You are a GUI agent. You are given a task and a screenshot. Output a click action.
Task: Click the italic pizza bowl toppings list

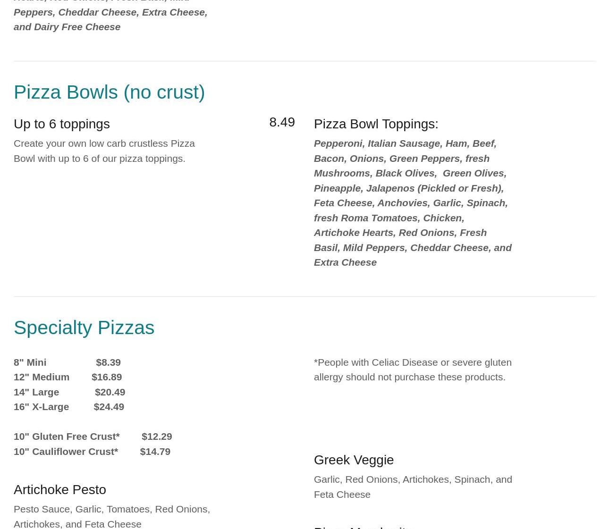pos(413,202)
